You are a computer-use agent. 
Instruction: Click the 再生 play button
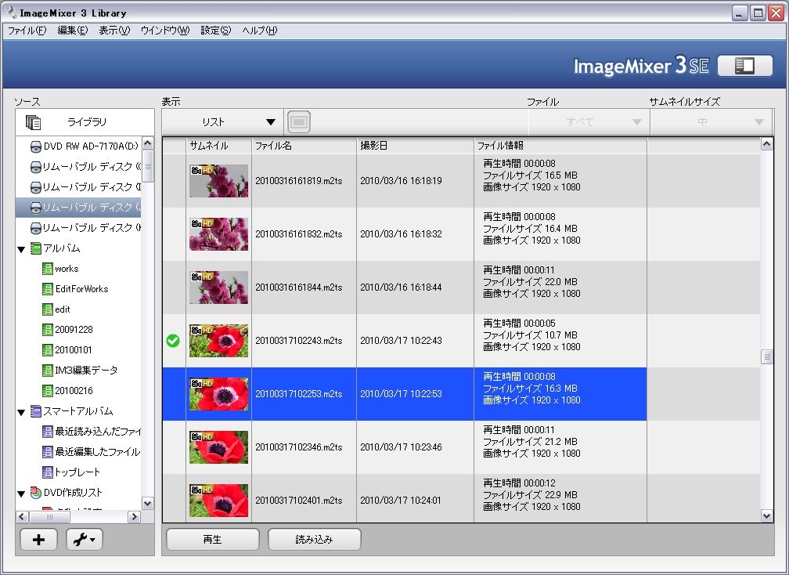(213, 540)
